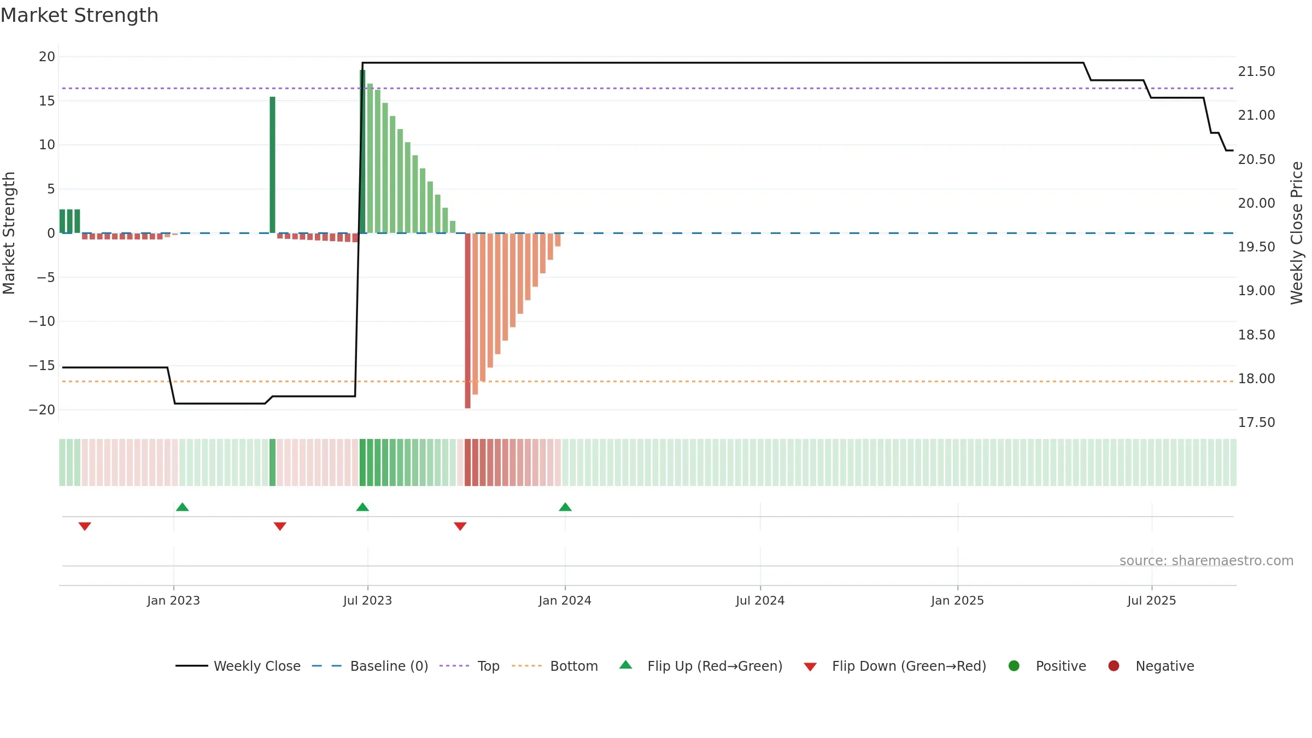Click the 20 strength axis tick
The height and width of the screenshot is (738, 1312).
[x=47, y=57]
